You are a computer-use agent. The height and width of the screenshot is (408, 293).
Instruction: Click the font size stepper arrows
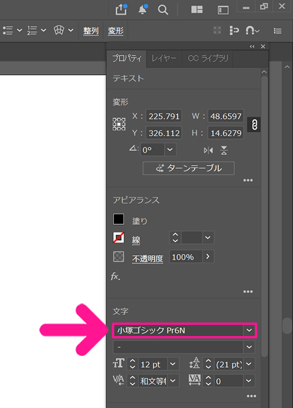coord(132,364)
